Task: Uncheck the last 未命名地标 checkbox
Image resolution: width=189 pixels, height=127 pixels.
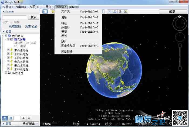Action: click(x=8, y=69)
